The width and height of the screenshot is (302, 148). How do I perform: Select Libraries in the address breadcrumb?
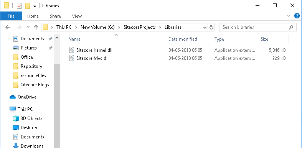(x=173, y=27)
